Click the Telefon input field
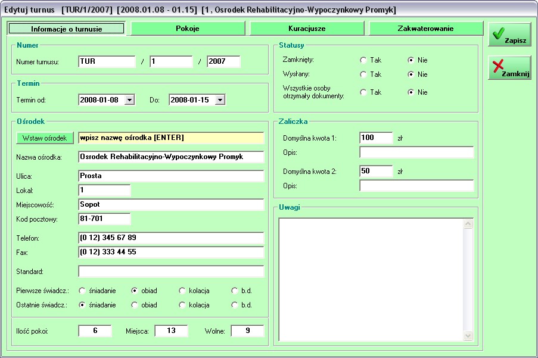The image size is (538, 358). [x=170, y=238]
